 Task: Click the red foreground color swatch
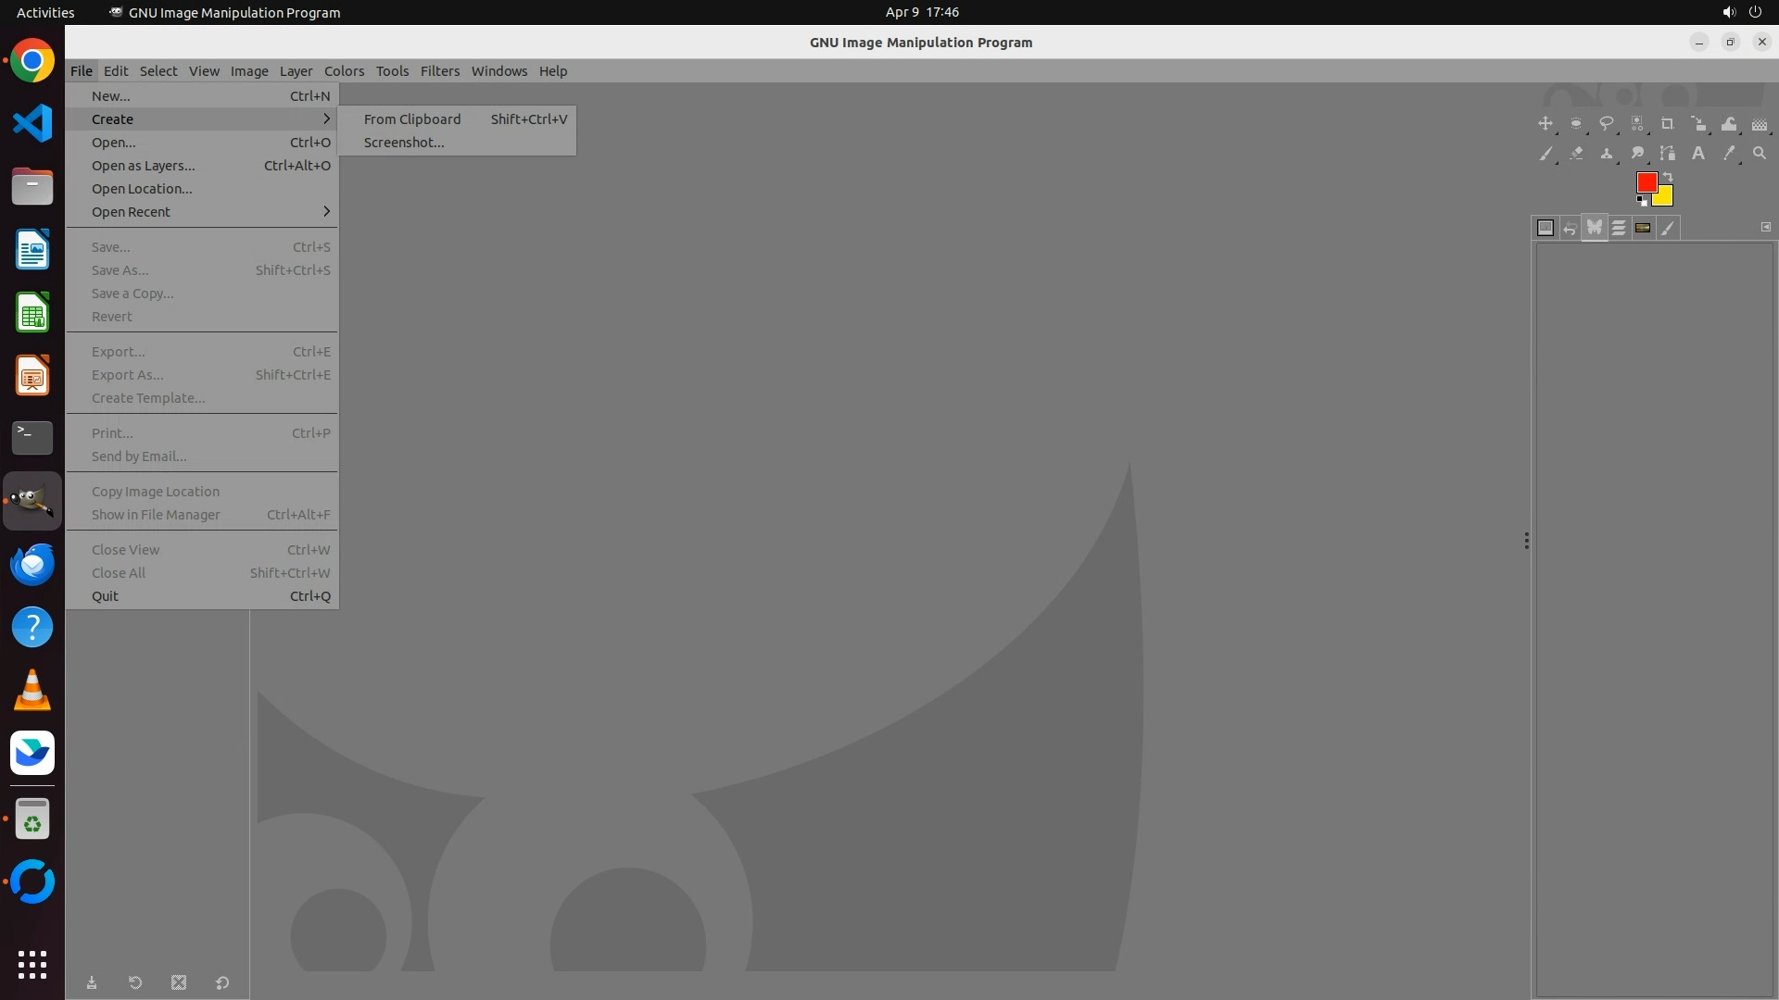pos(1646,181)
